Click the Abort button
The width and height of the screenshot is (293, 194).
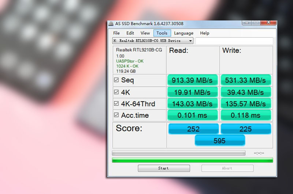pyautogui.click(x=227, y=168)
